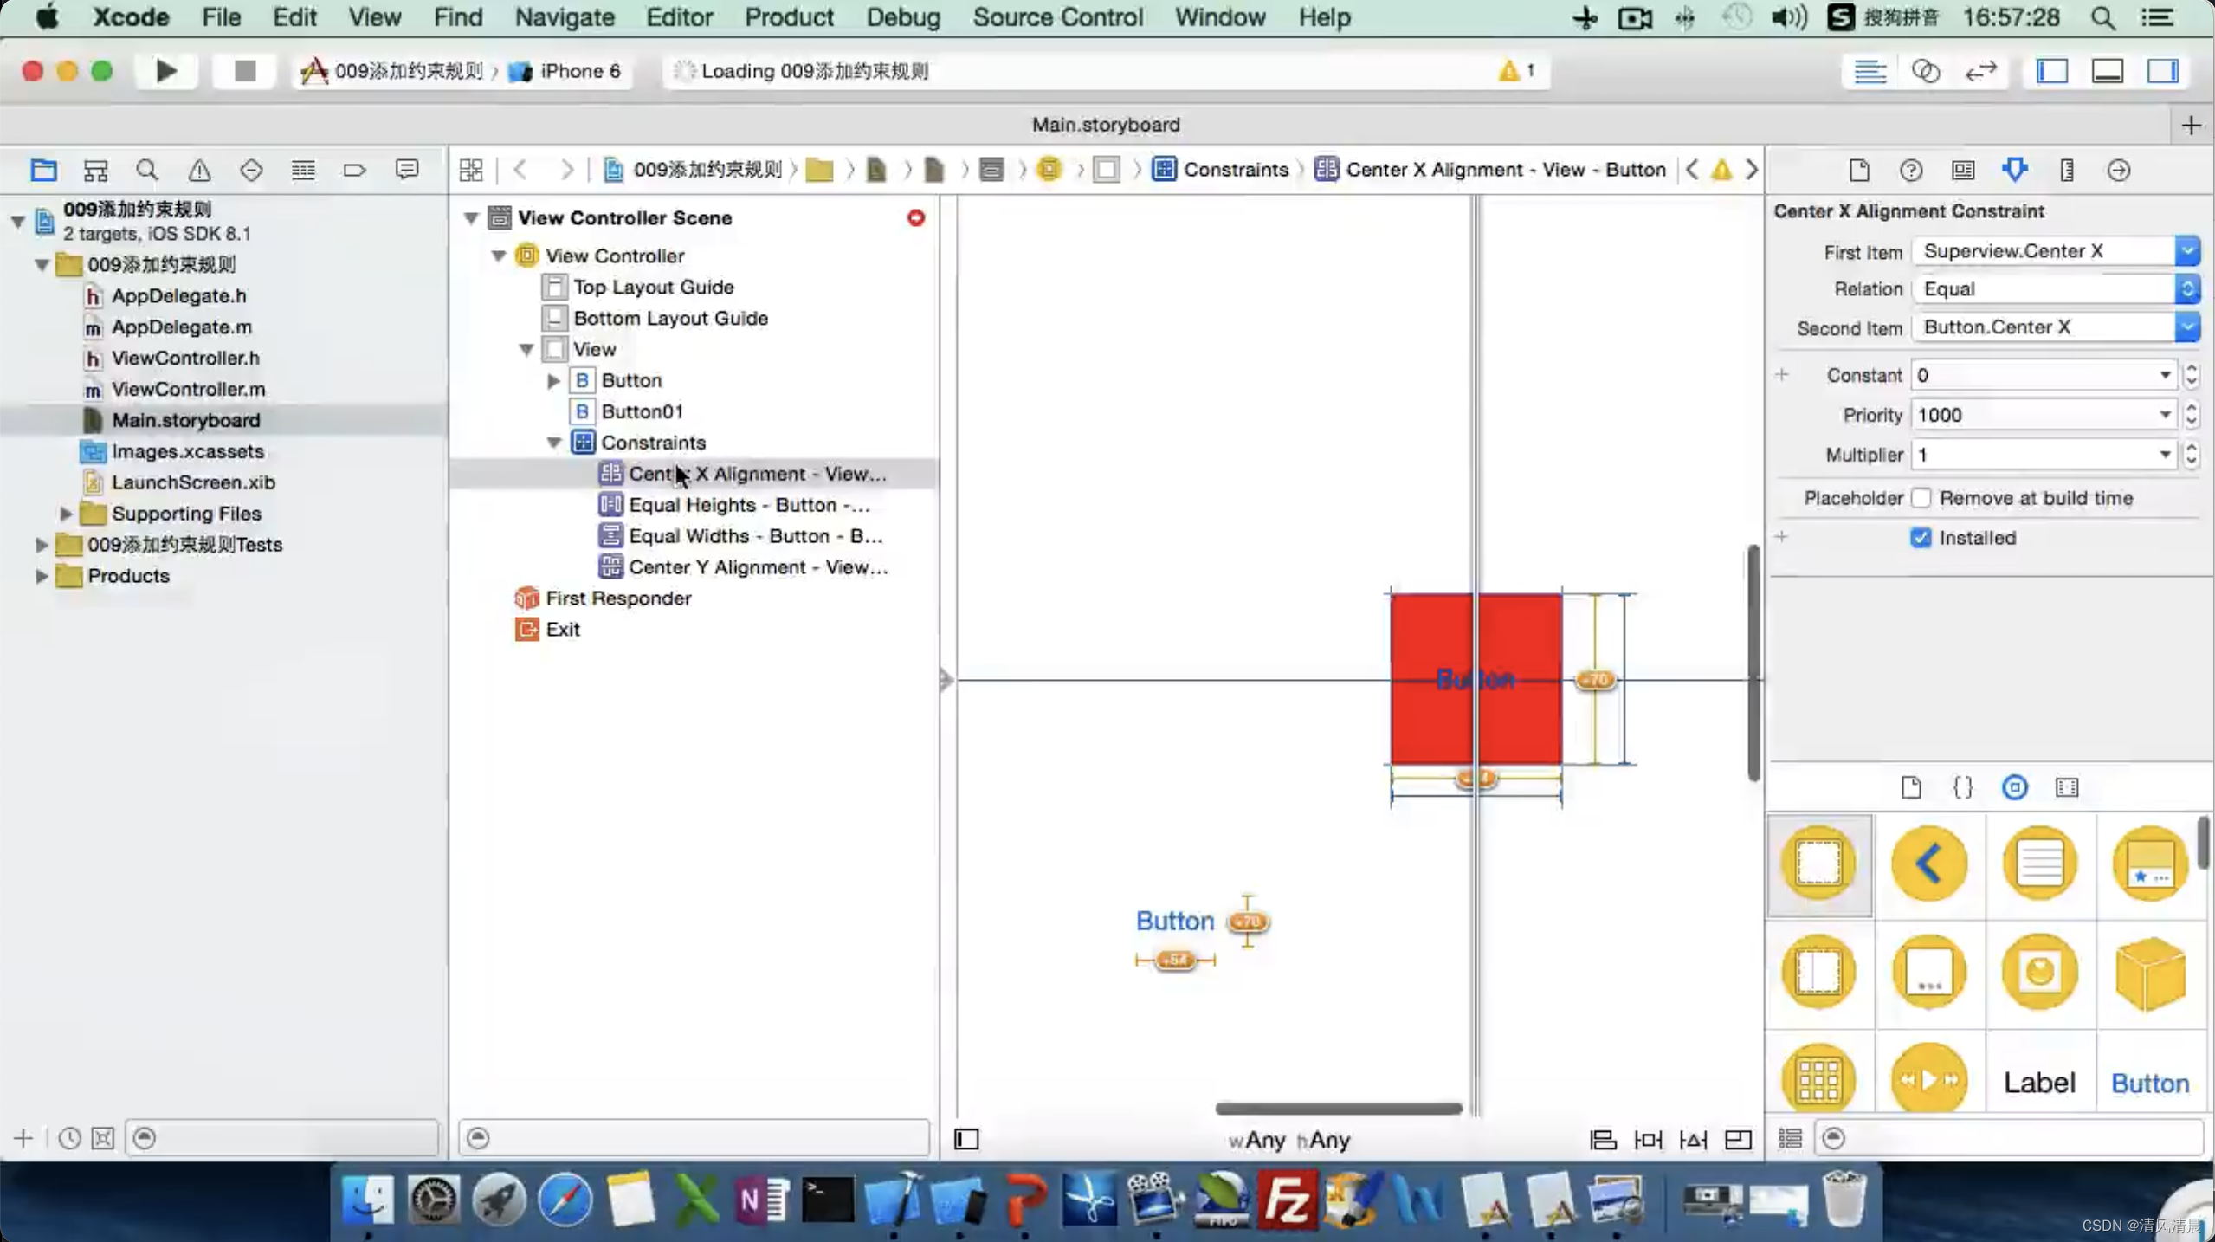Open the First Item dropdown
The width and height of the screenshot is (2215, 1242).
(2187, 251)
